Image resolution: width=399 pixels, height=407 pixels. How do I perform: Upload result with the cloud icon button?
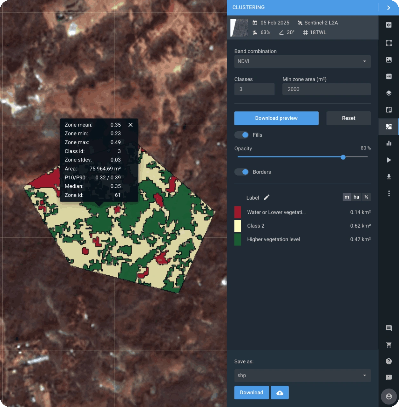pos(280,393)
